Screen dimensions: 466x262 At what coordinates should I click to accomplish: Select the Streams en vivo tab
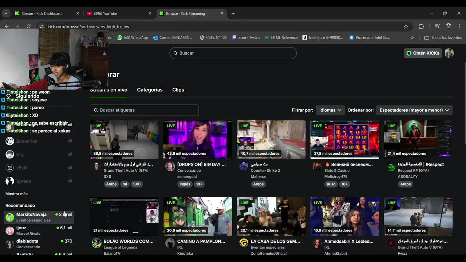[108, 90]
